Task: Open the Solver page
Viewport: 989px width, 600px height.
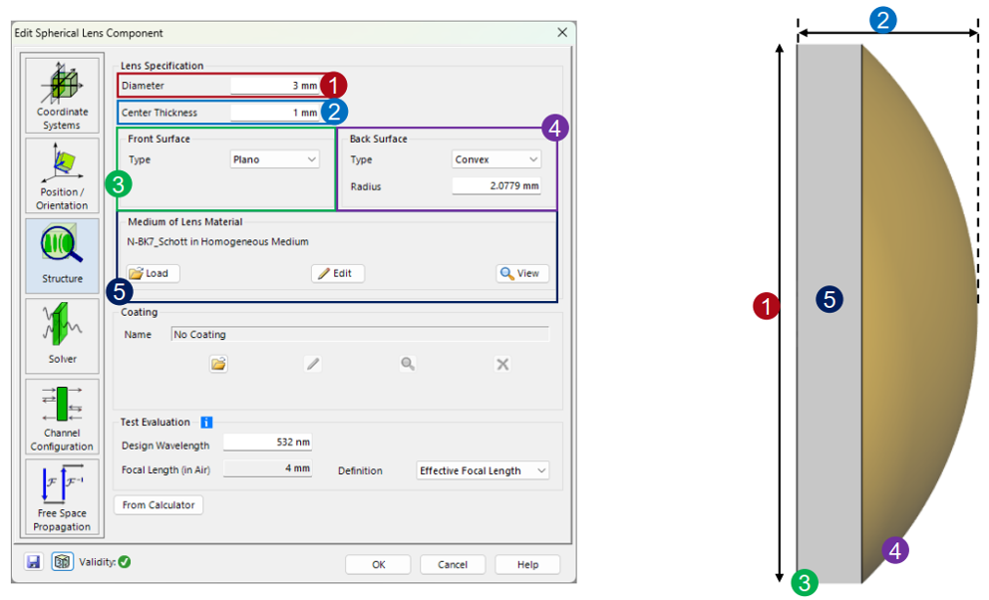Action: coord(62,336)
